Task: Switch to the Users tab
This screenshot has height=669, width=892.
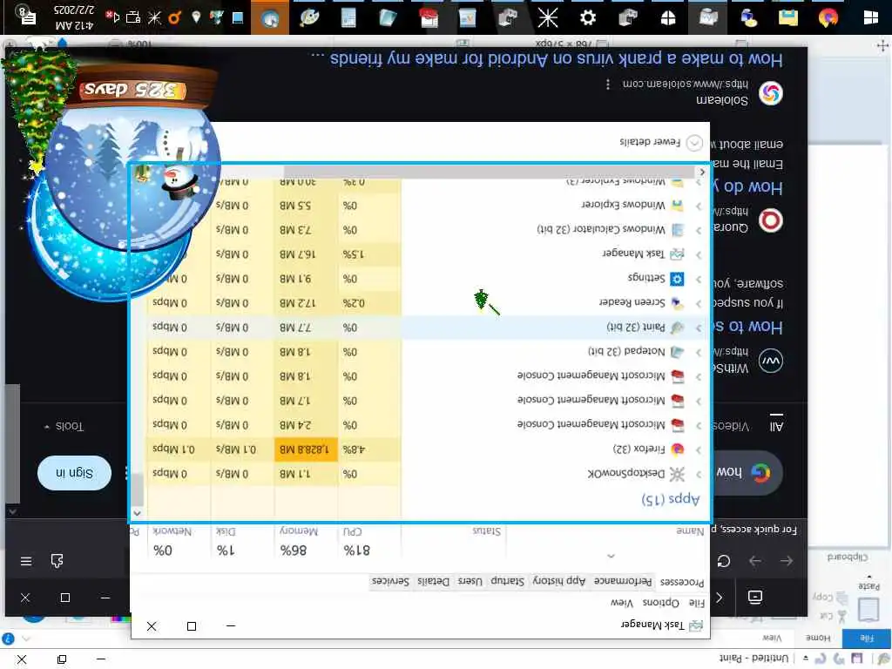Action: [470, 581]
